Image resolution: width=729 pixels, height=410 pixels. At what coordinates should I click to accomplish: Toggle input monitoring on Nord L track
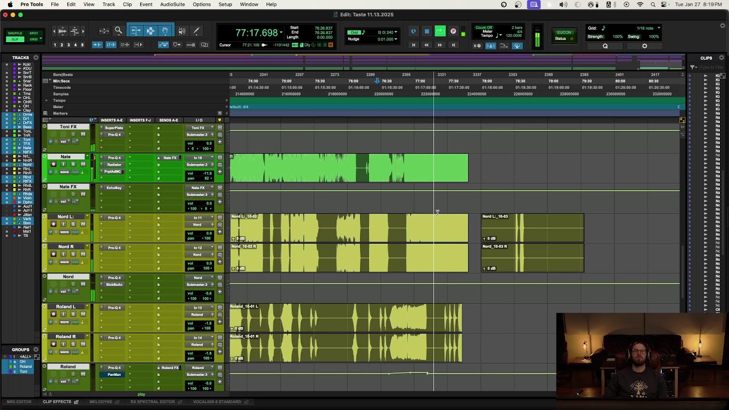[63, 224]
